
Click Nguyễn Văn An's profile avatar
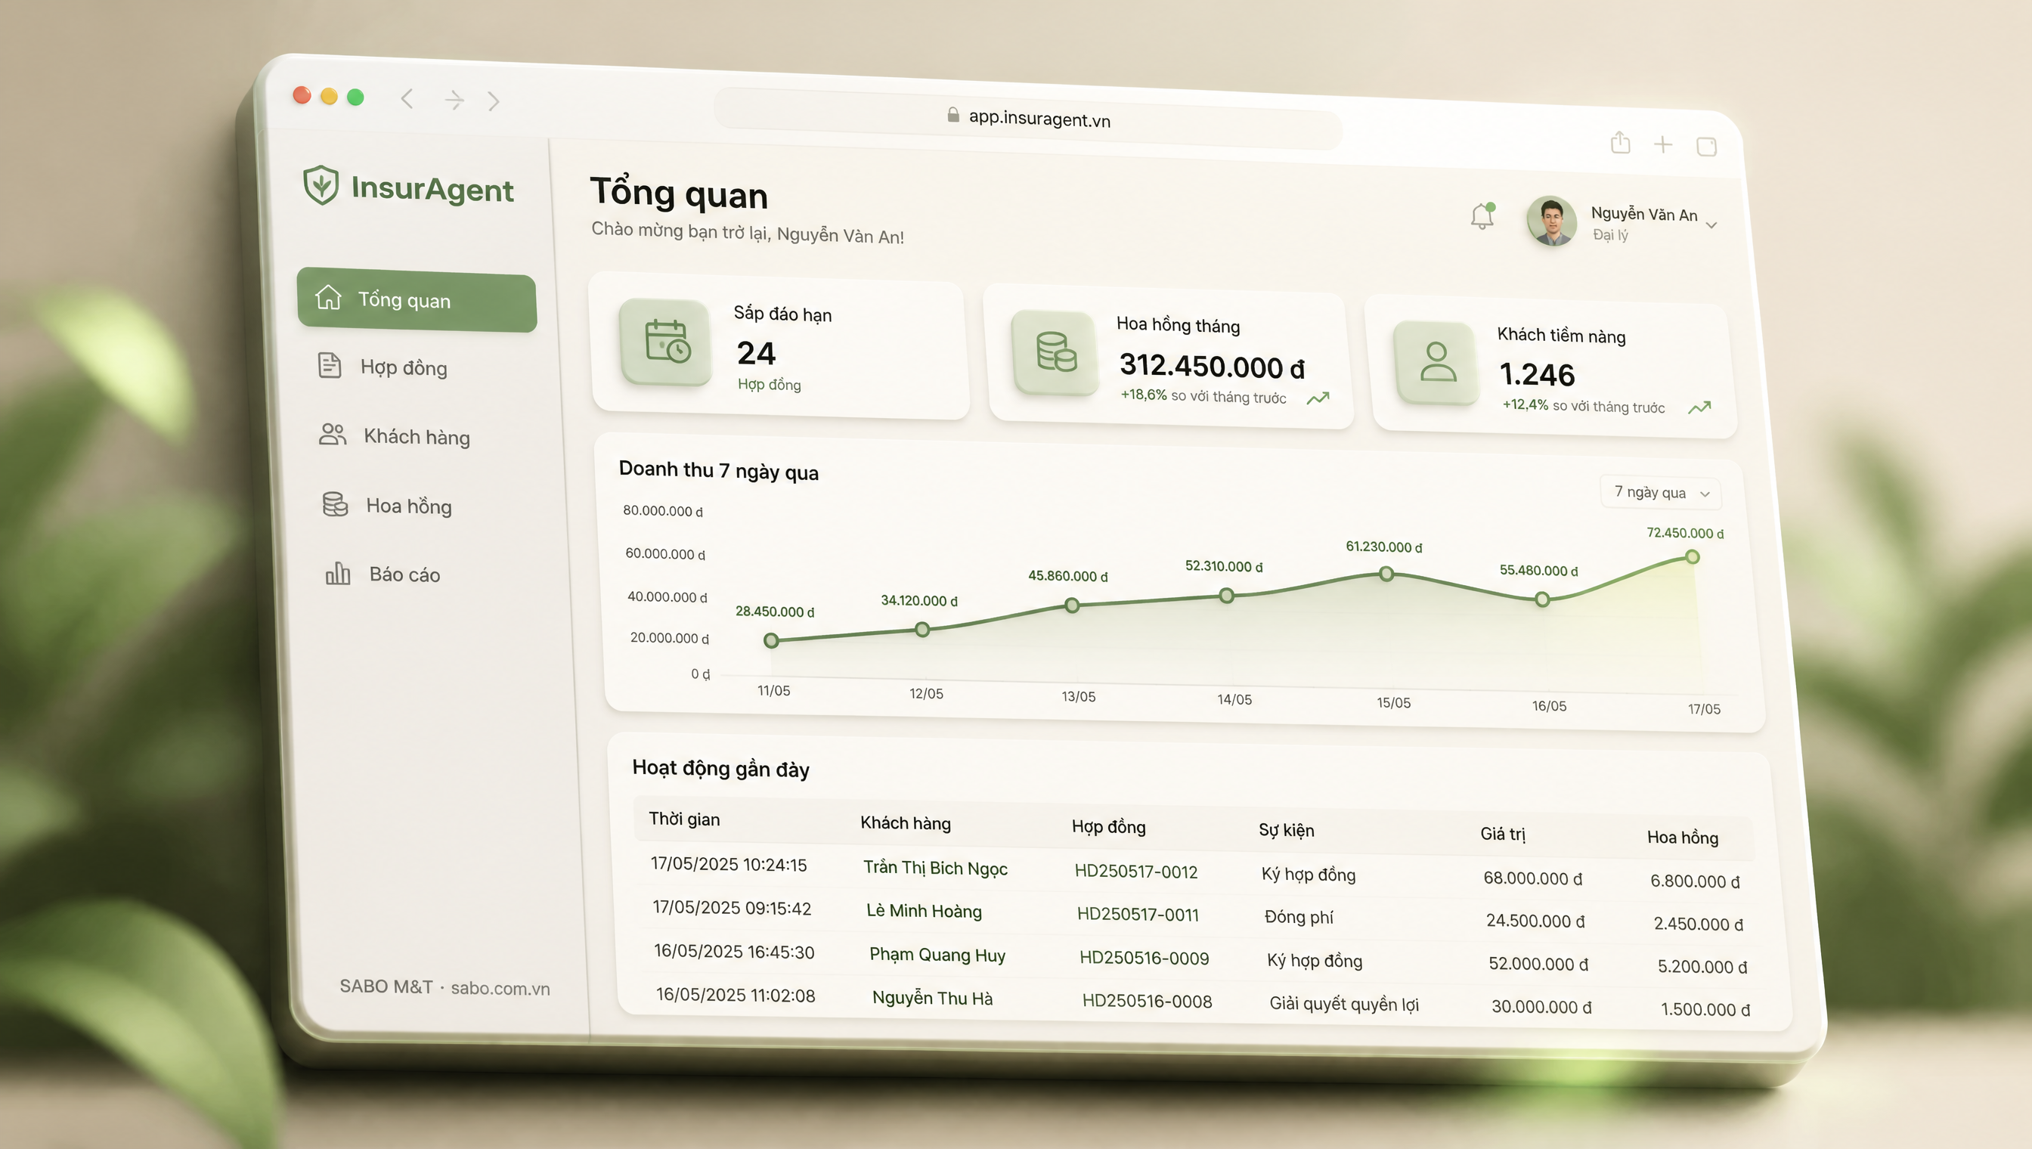tap(1551, 221)
